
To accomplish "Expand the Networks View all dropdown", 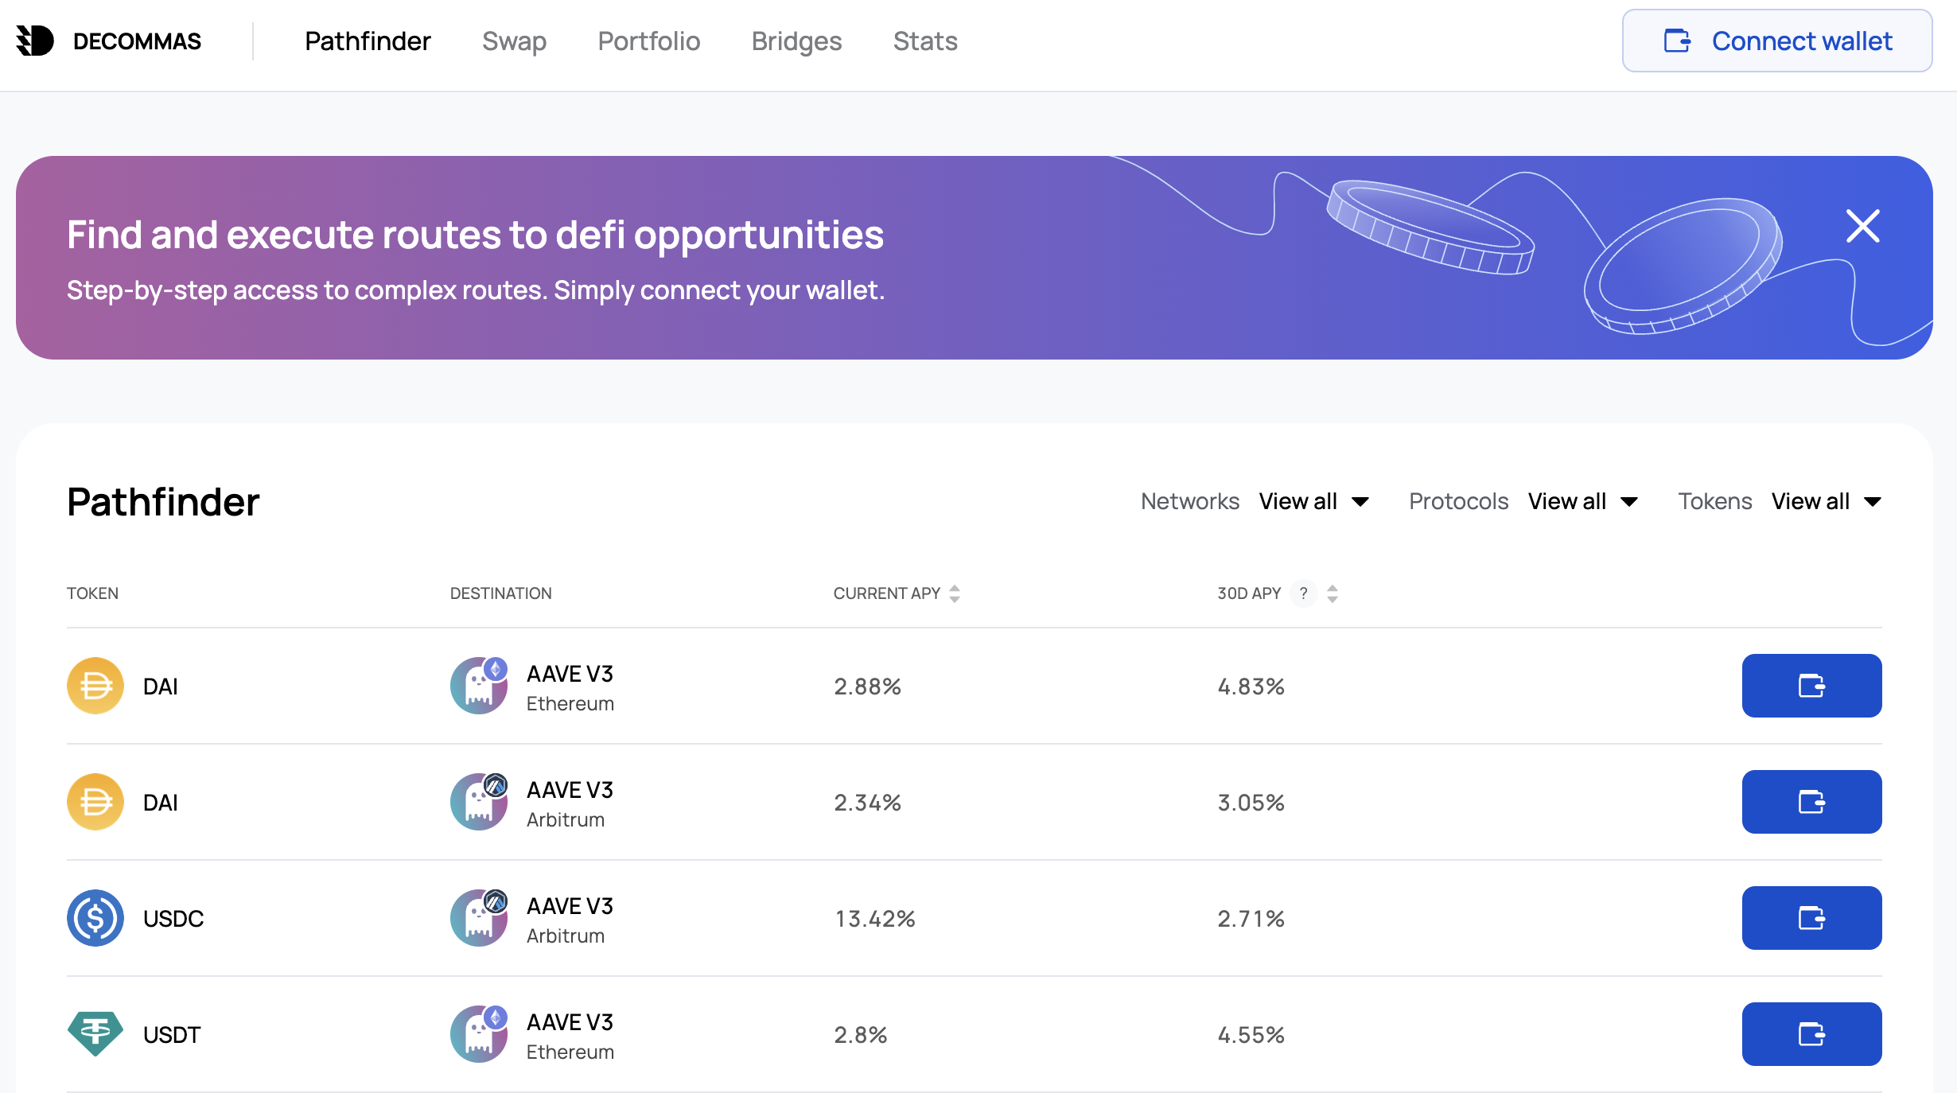I will [x=1314, y=501].
